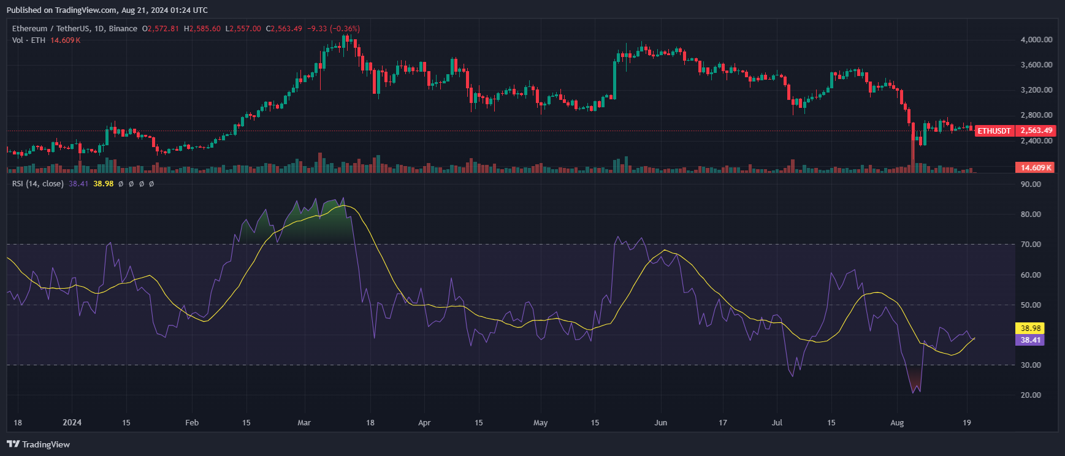Click the Apr label on the time axis
This screenshot has width=1065, height=456.
point(424,423)
